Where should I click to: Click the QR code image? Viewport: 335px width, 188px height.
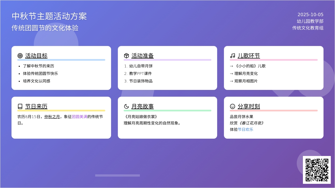[317, 170]
